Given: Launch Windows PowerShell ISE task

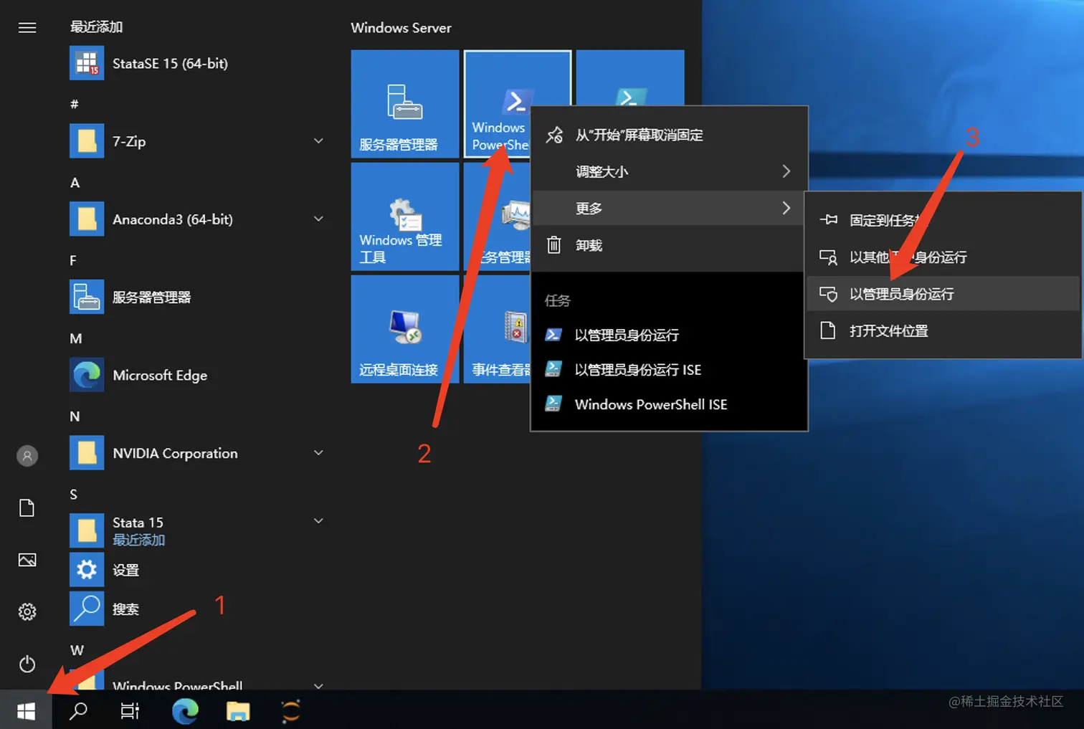Looking at the screenshot, I should click(x=669, y=404).
